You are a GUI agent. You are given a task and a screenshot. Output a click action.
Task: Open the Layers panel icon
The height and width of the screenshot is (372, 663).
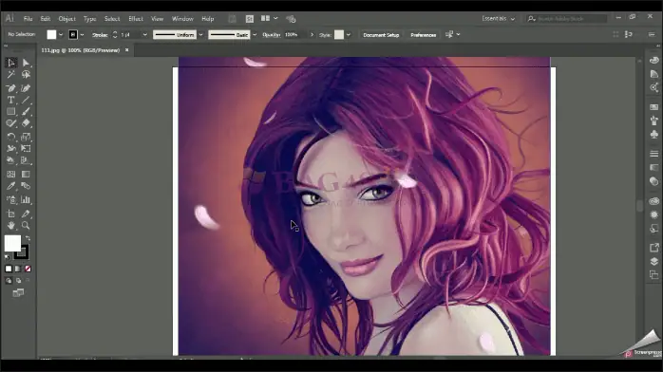pos(654,261)
